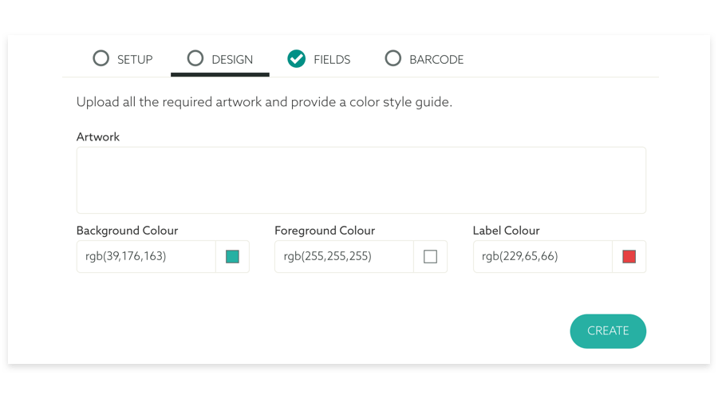
Task: Open the white Foreground Colour swatch
Action: click(x=431, y=257)
